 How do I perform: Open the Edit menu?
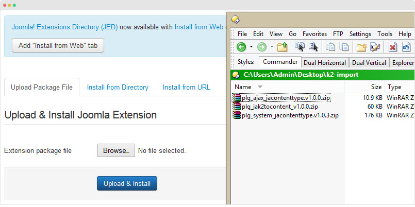[x=258, y=34]
